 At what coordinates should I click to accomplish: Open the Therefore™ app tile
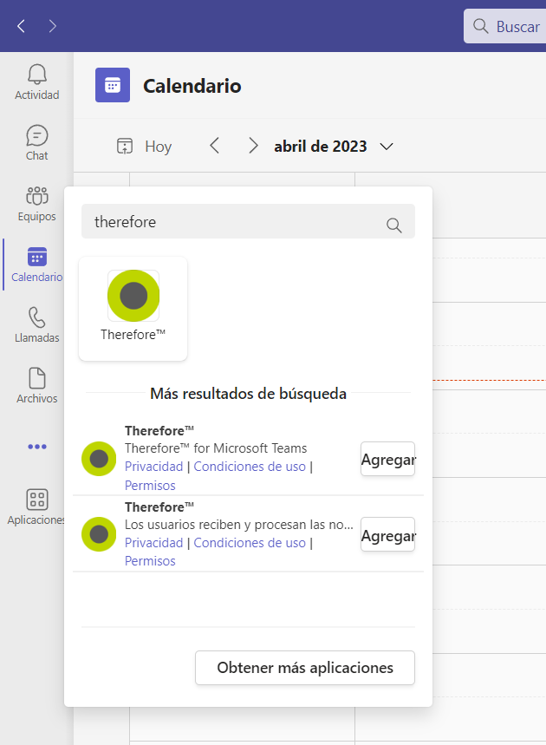(x=133, y=309)
